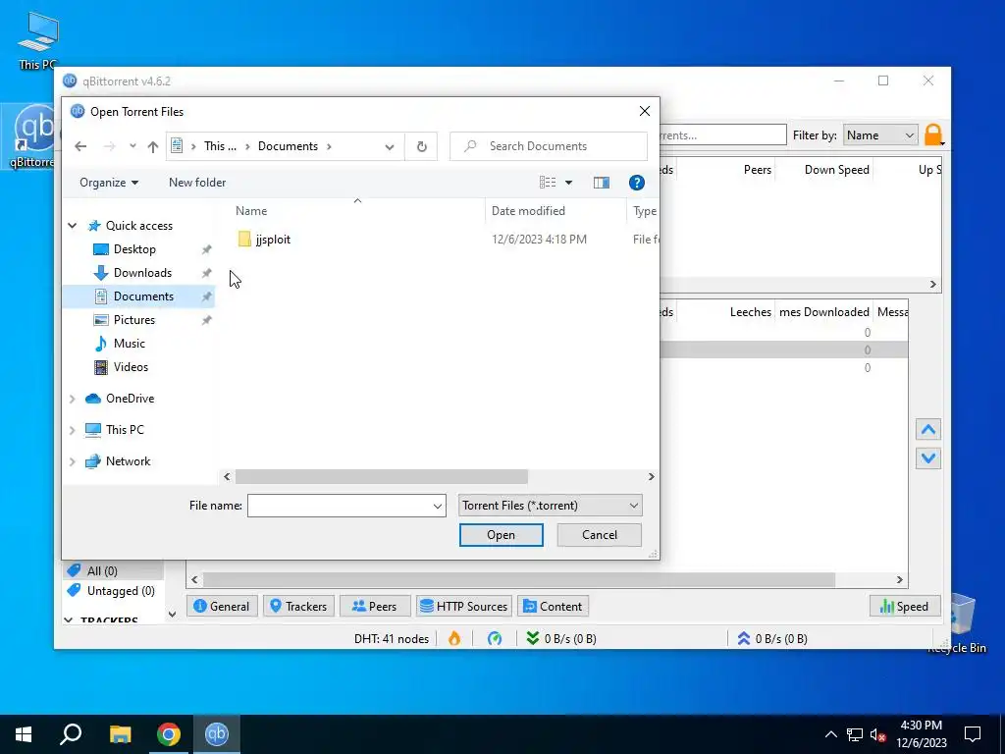Click the upload speed status indicator
The height and width of the screenshot is (754, 1005).
click(x=772, y=639)
